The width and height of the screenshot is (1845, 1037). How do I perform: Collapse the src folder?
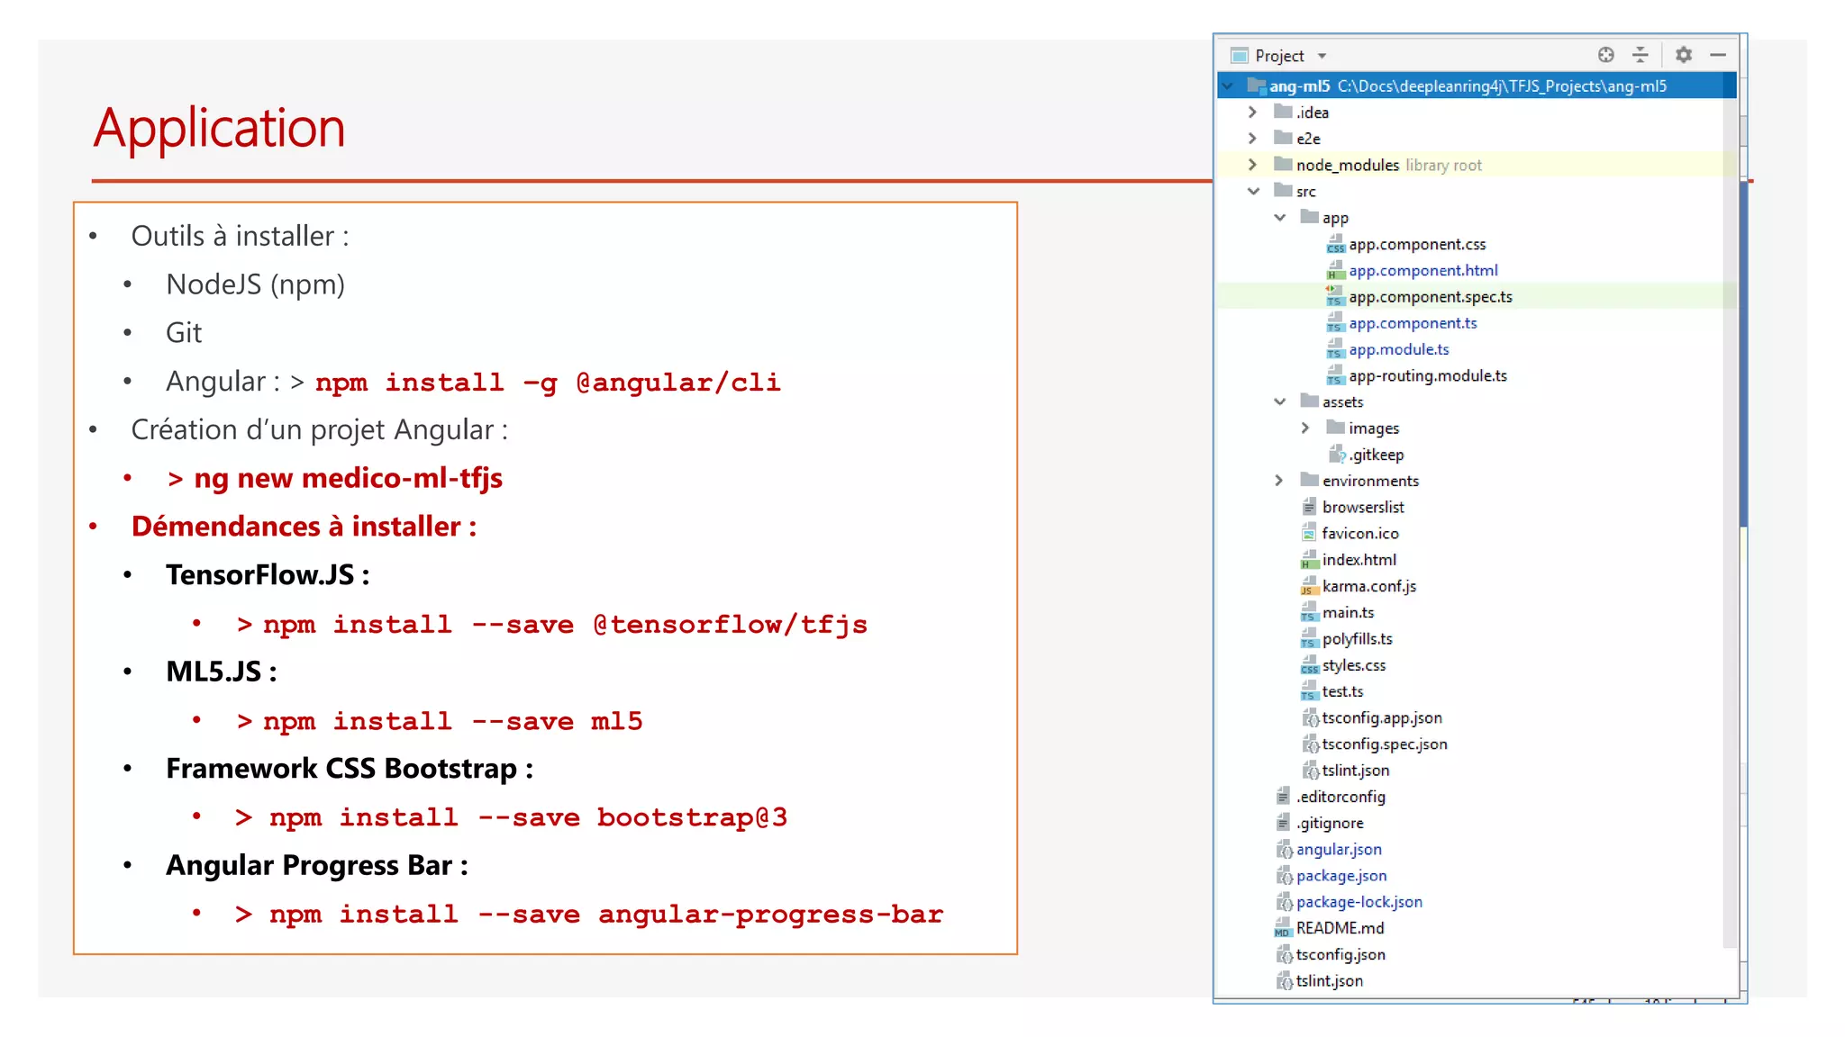click(1253, 191)
